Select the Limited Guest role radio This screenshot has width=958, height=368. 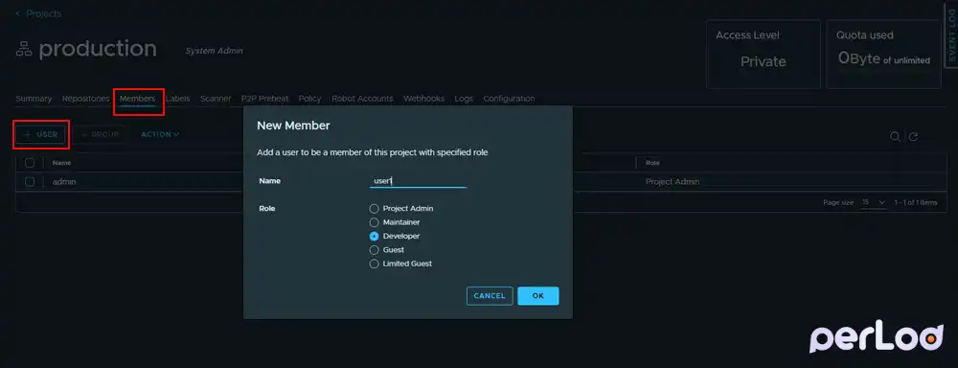[x=374, y=264]
